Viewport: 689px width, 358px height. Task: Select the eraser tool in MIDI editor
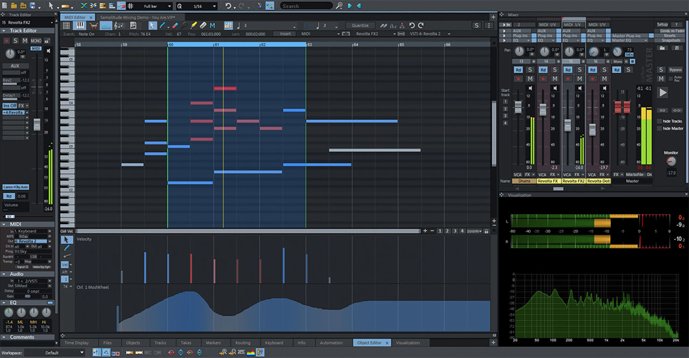[x=175, y=25]
